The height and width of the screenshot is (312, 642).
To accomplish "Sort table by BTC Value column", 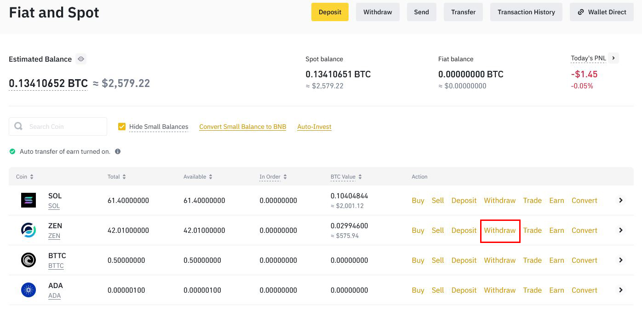I will (x=346, y=177).
